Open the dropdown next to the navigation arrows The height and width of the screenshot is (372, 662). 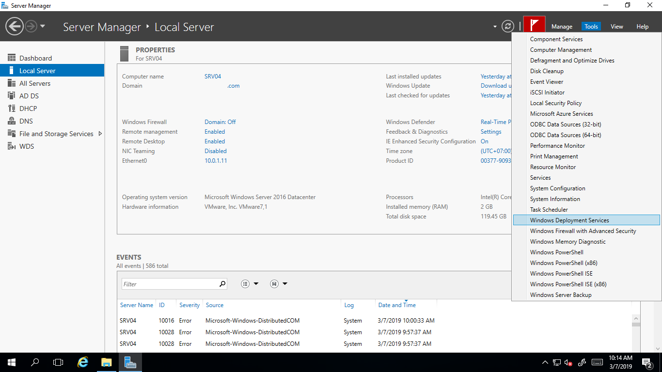pos(42,27)
